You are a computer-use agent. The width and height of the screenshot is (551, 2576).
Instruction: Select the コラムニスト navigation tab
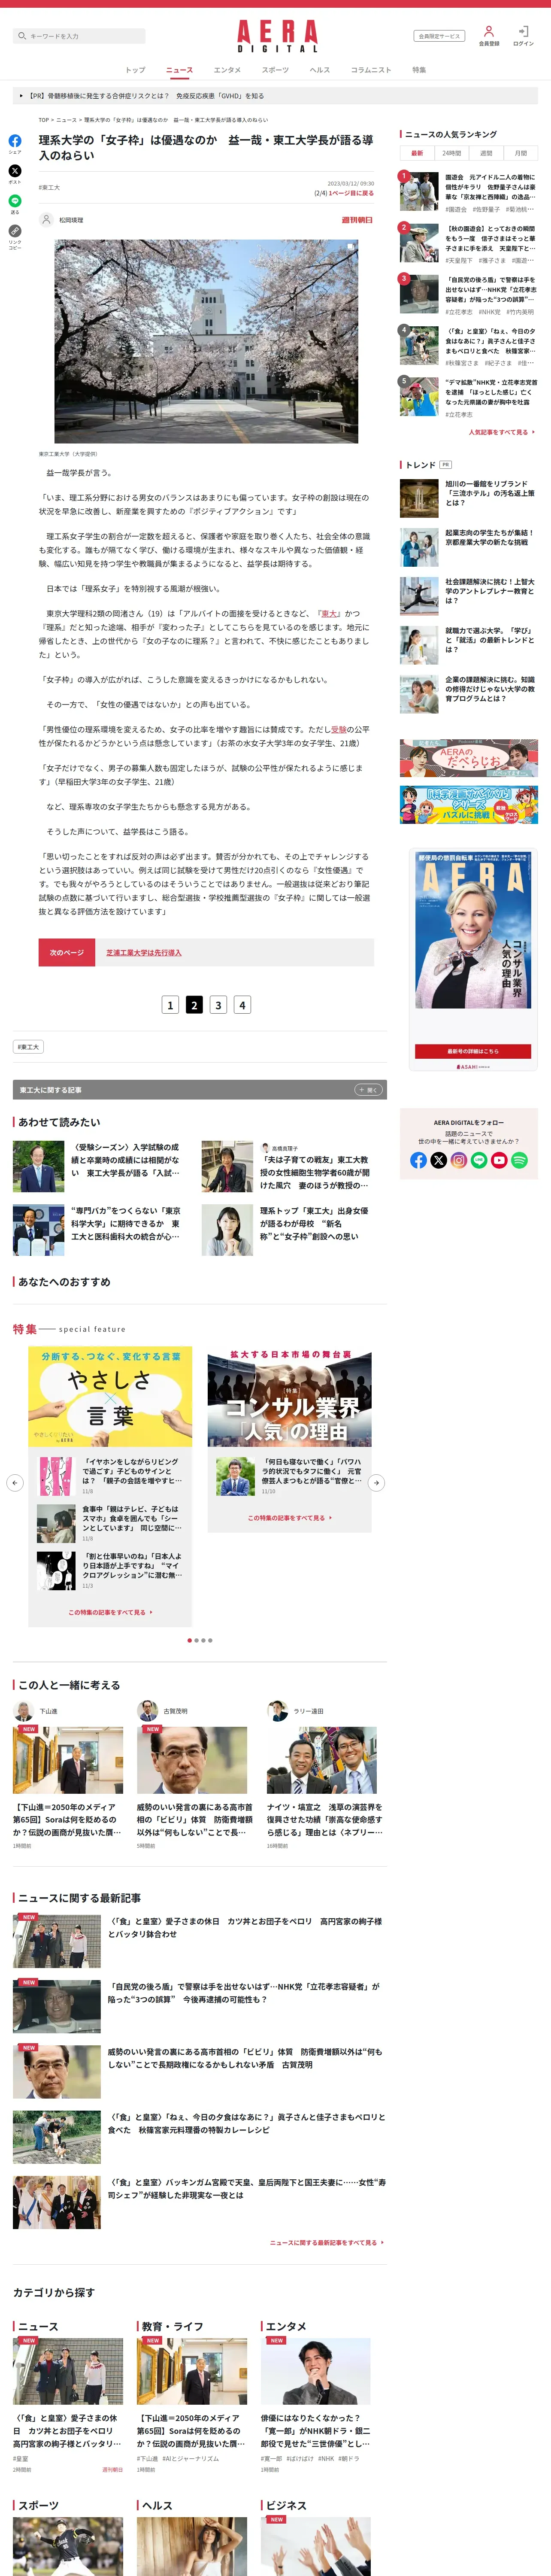click(x=371, y=70)
